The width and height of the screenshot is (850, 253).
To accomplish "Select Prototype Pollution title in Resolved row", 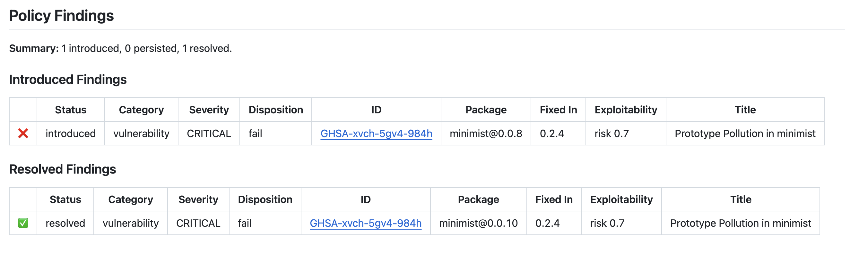I will (741, 224).
